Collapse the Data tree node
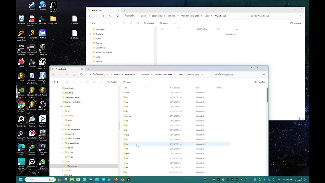The image size is (325, 183). [x=61, y=106]
